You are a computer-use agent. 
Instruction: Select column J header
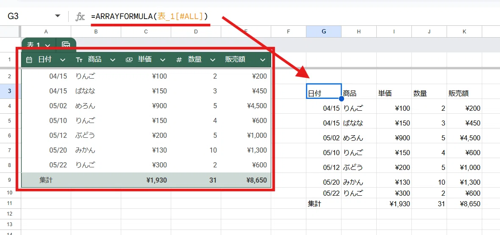(429, 31)
